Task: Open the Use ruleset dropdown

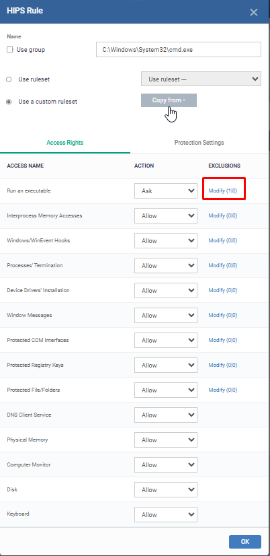Action: [201, 79]
